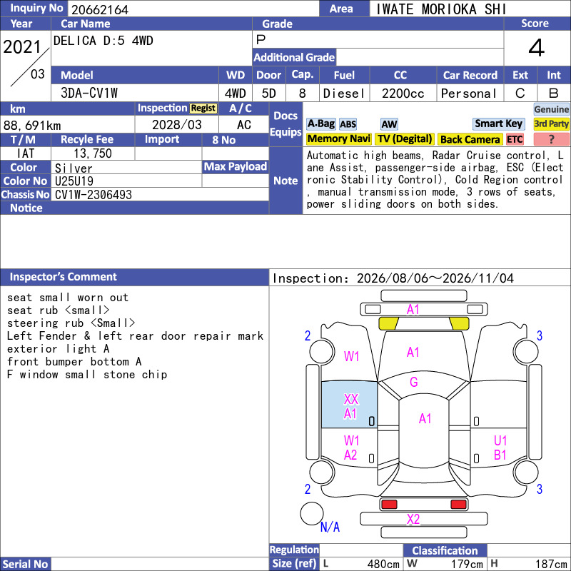Click the Back Camera badge

[470, 139]
